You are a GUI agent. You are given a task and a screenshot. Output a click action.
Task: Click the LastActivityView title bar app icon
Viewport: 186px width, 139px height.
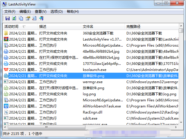pos(5,4)
